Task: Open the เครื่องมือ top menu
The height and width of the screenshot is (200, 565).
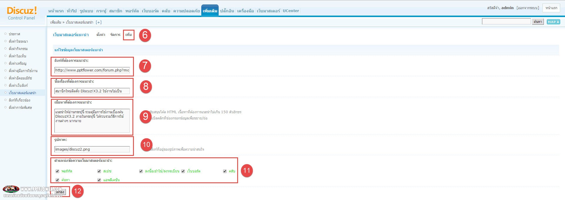Action: coord(245,11)
